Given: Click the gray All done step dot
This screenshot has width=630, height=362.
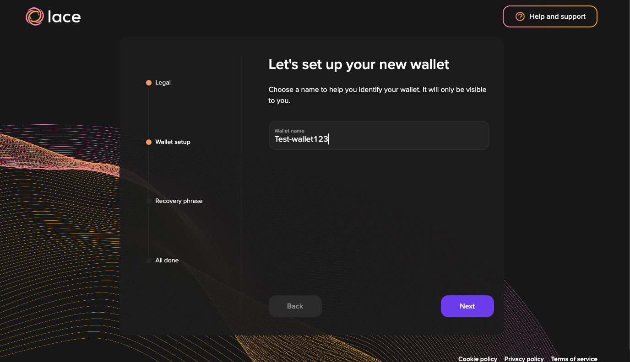Looking at the screenshot, I should pos(149,260).
